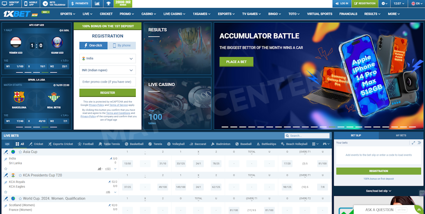
Task: Filter live bets by Beach Volleyball
Action: pos(294,144)
